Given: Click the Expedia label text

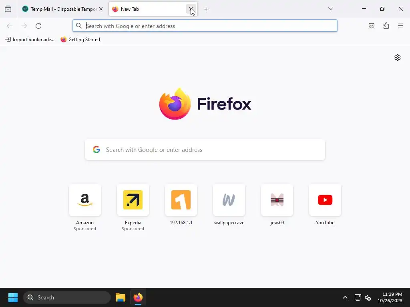Looking at the screenshot, I should pos(133,223).
